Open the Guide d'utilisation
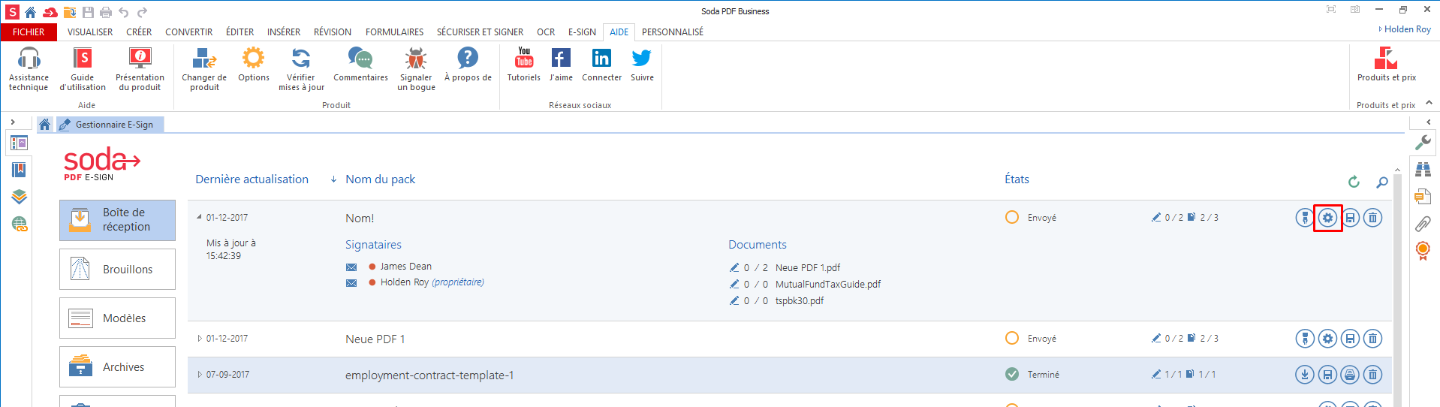Viewport: 1440px width, 407px height. 83,69
